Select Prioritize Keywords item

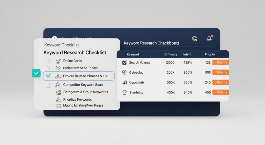pos(78,99)
